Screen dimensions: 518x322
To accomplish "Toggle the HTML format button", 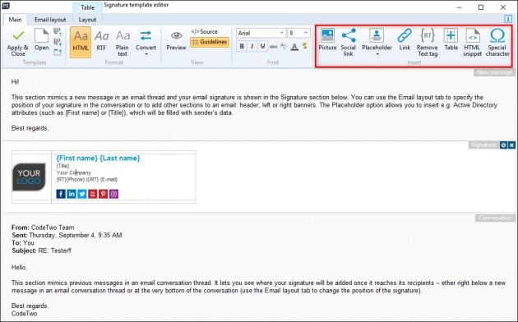I will tap(81, 43).
